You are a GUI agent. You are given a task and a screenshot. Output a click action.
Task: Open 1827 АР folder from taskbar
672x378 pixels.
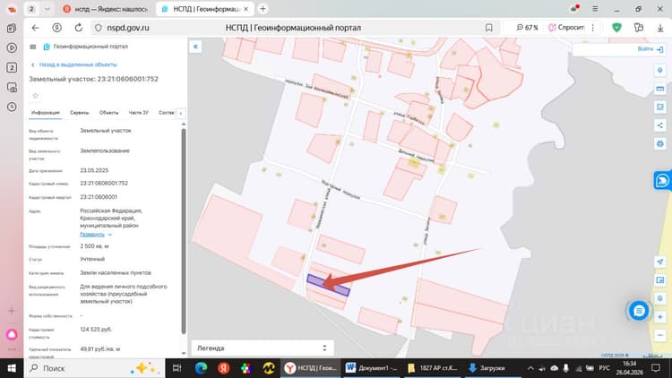[x=433, y=368]
